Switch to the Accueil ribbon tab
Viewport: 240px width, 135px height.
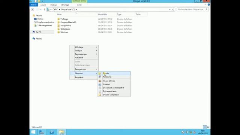coord(43,5)
